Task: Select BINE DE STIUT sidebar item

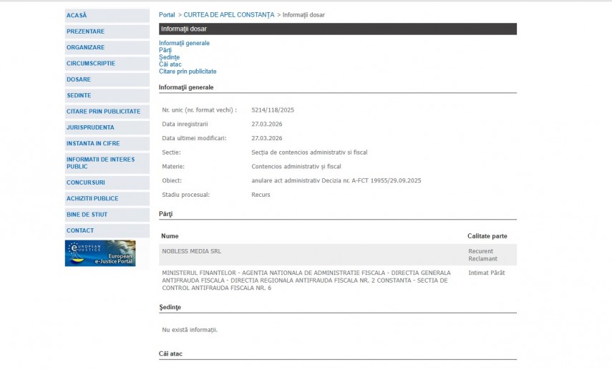Action: point(87,214)
